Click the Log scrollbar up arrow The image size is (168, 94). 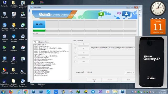[70, 45]
